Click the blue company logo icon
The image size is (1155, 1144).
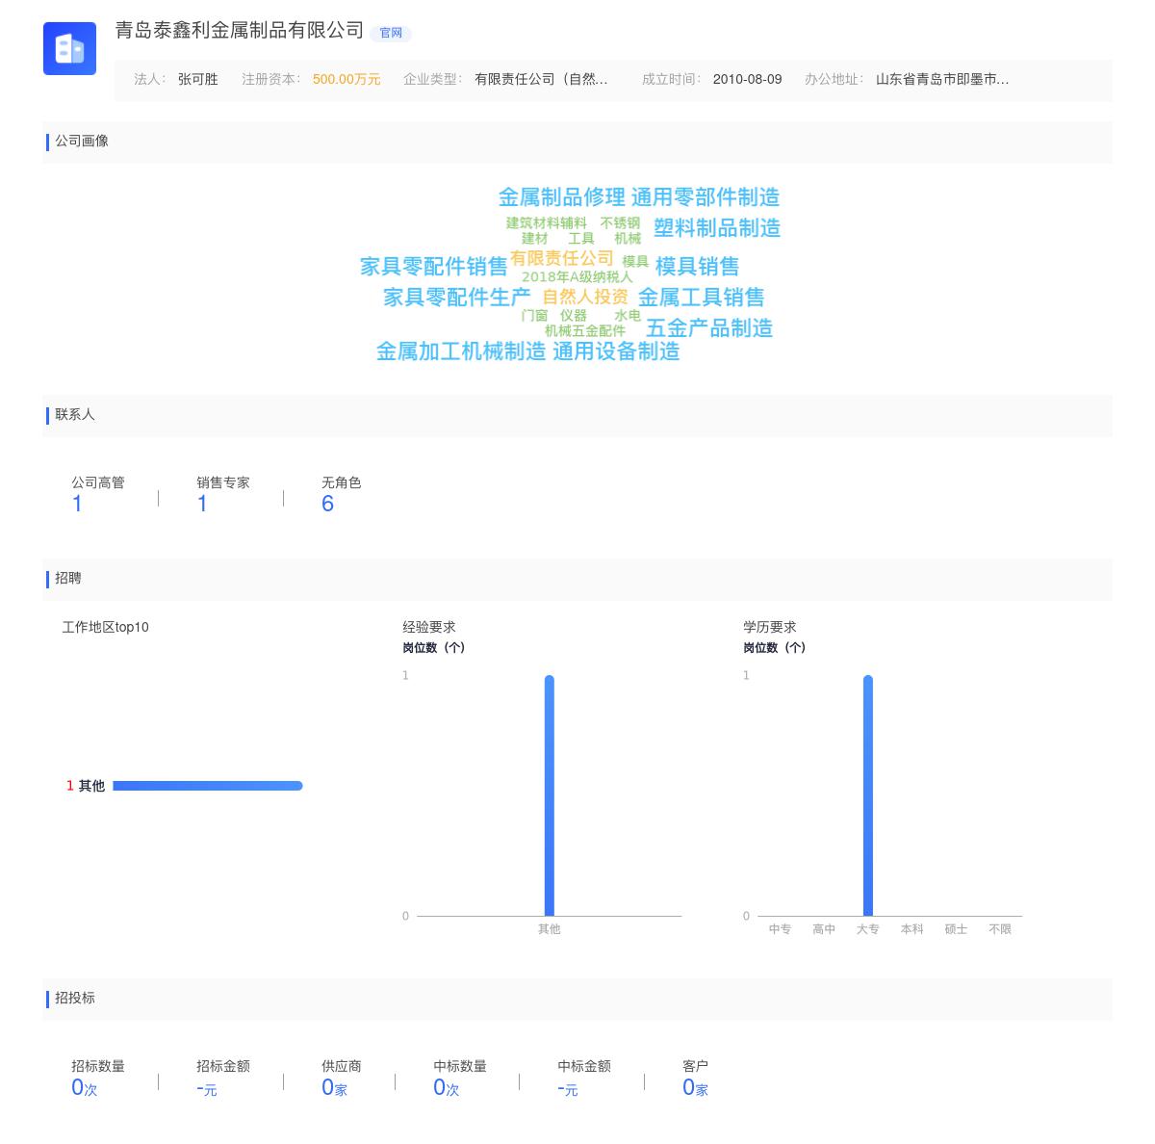(x=69, y=48)
